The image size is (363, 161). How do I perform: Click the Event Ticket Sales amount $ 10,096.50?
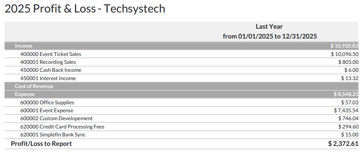(344, 54)
